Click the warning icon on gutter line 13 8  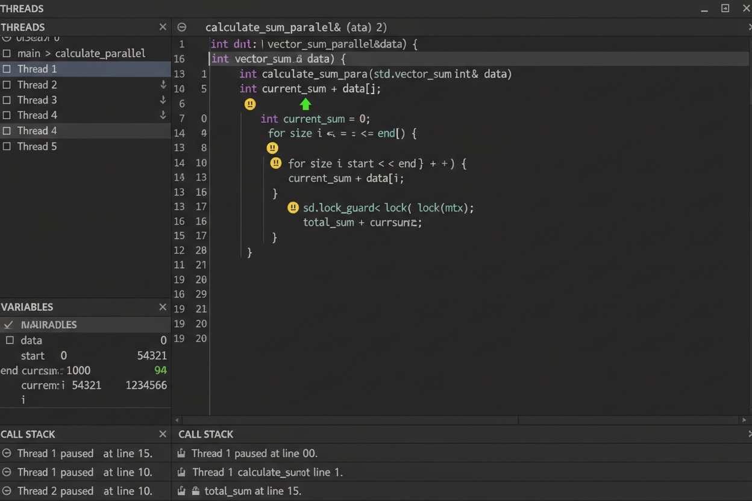[x=272, y=148]
